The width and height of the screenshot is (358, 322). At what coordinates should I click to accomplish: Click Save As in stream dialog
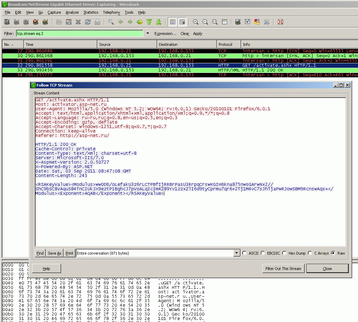point(55,253)
